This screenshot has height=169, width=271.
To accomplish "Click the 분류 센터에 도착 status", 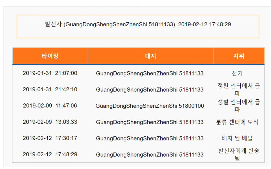I will (x=237, y=122).
